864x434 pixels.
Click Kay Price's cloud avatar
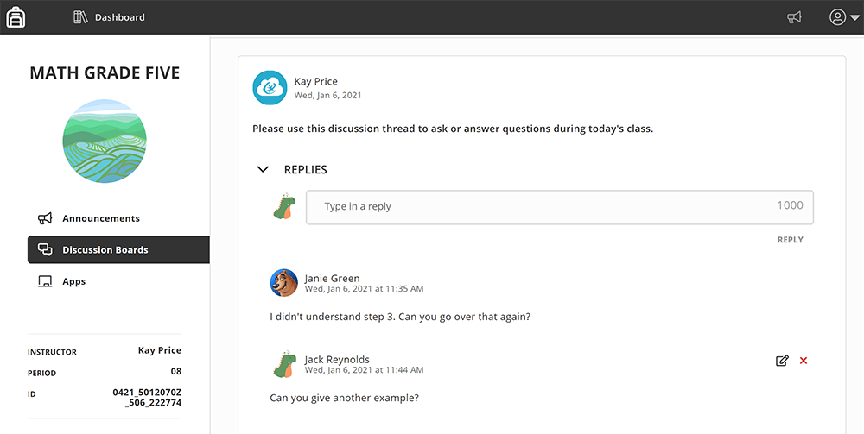click(270, 88)
